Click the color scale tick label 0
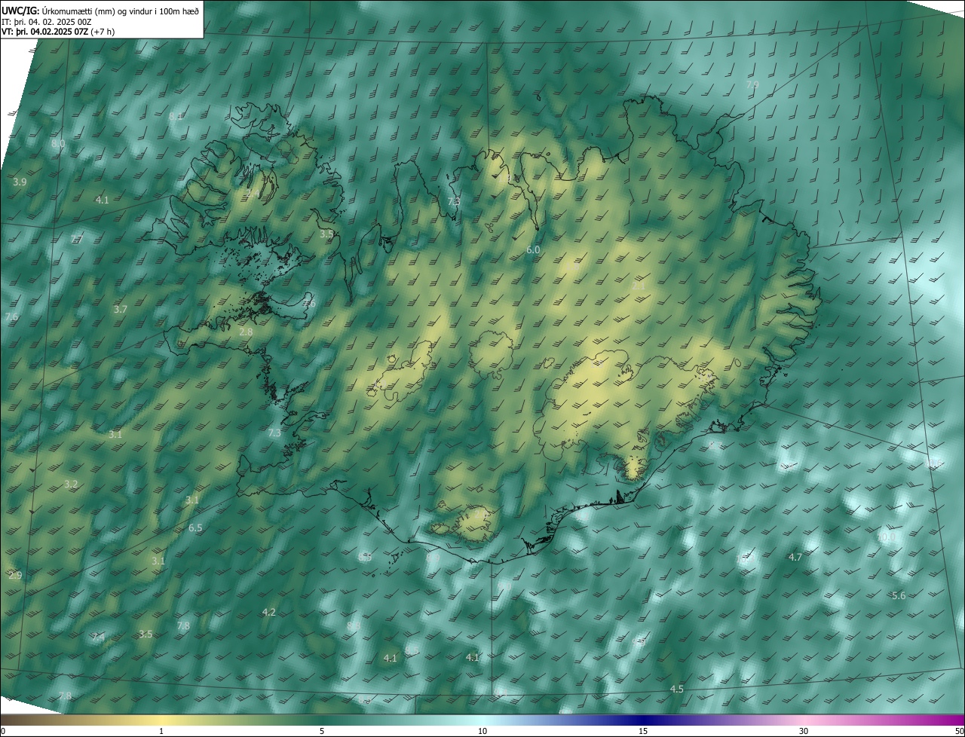This screenshot has width=965, height=737. pos(3,731)
